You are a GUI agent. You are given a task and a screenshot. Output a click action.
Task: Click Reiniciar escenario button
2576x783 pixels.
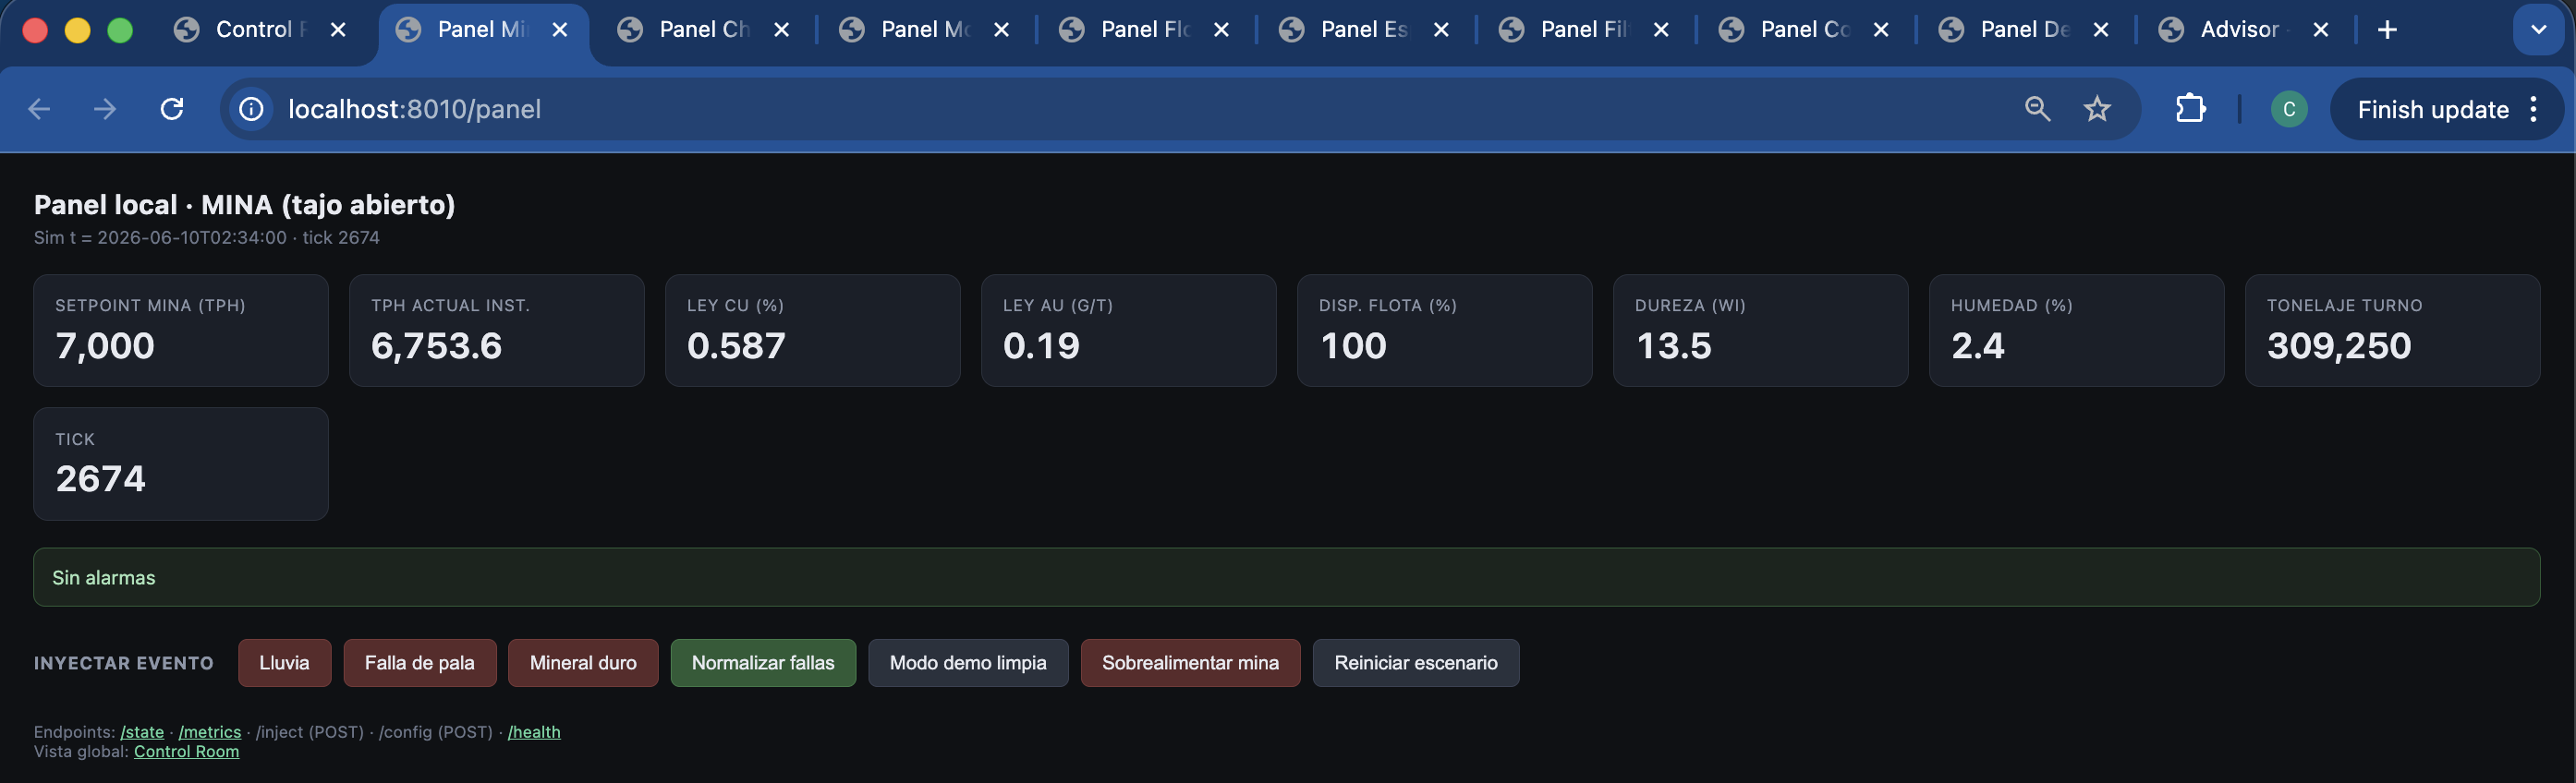coord(1416,663)
